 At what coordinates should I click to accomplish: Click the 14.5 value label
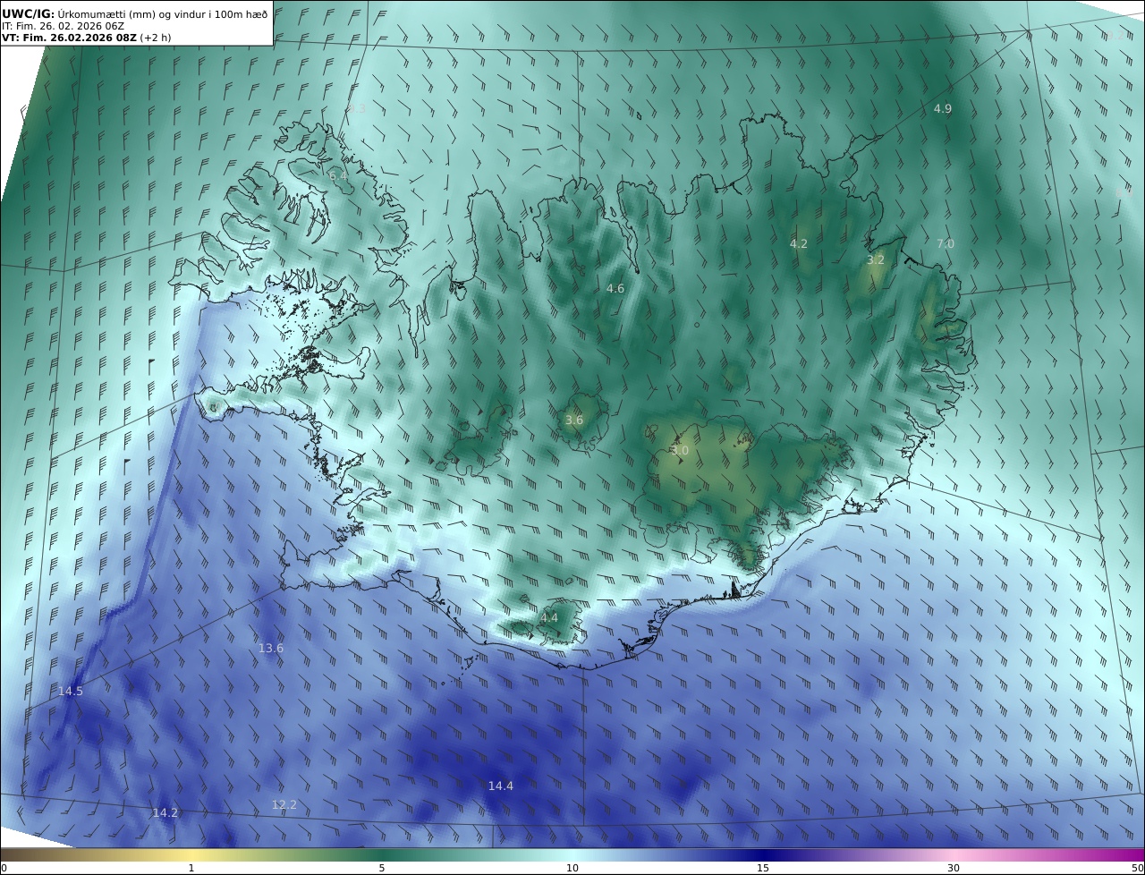coord(71,691)
